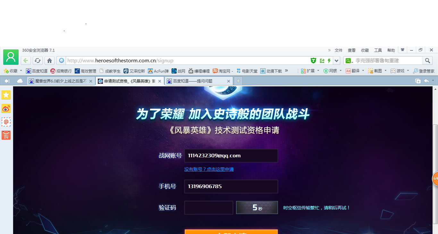
Task: Toggle the sidebar collapse arrow icon
Action: 7,81
